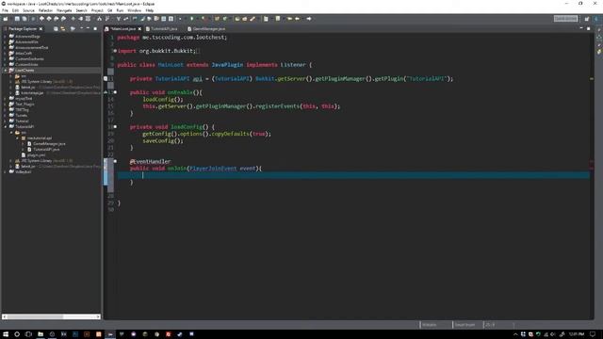
Task: Collapse the TutorialAPI project node
Action: [5, 126]
